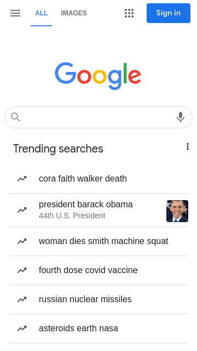Click the magnifying glass search icon
Screen dimensions: 197x351
coord(16,117)
